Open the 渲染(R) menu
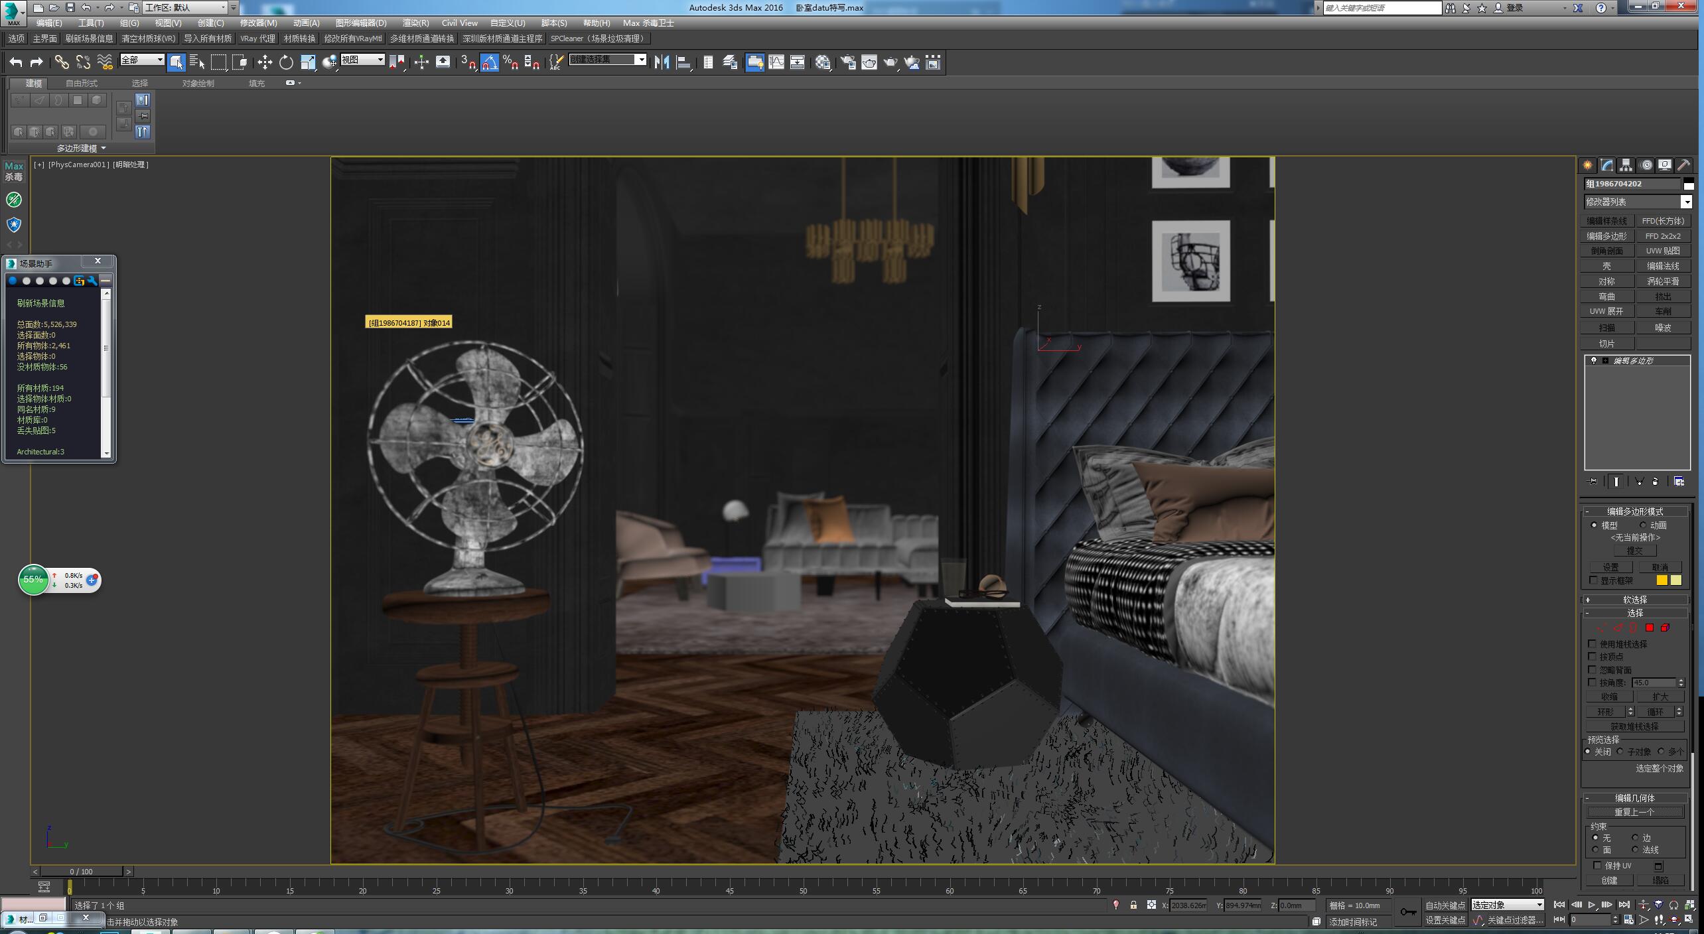This screenshot has height=934, width=1704. click(x=415, y=23)
